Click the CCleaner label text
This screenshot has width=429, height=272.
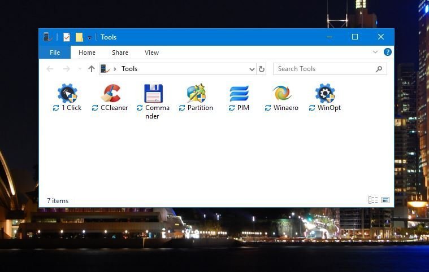click(114, 108)
